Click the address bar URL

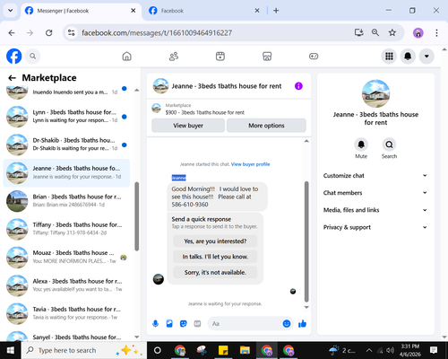click(157, 33)
